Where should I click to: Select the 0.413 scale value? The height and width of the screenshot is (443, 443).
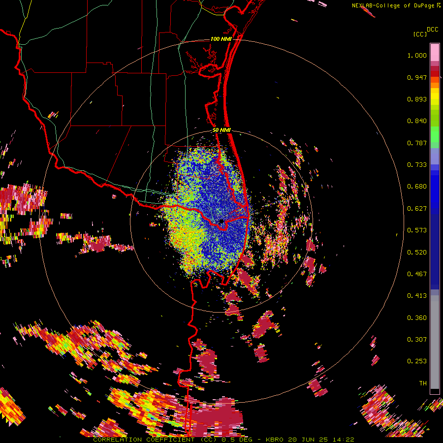pyautogui.click(x=417, y=296)
